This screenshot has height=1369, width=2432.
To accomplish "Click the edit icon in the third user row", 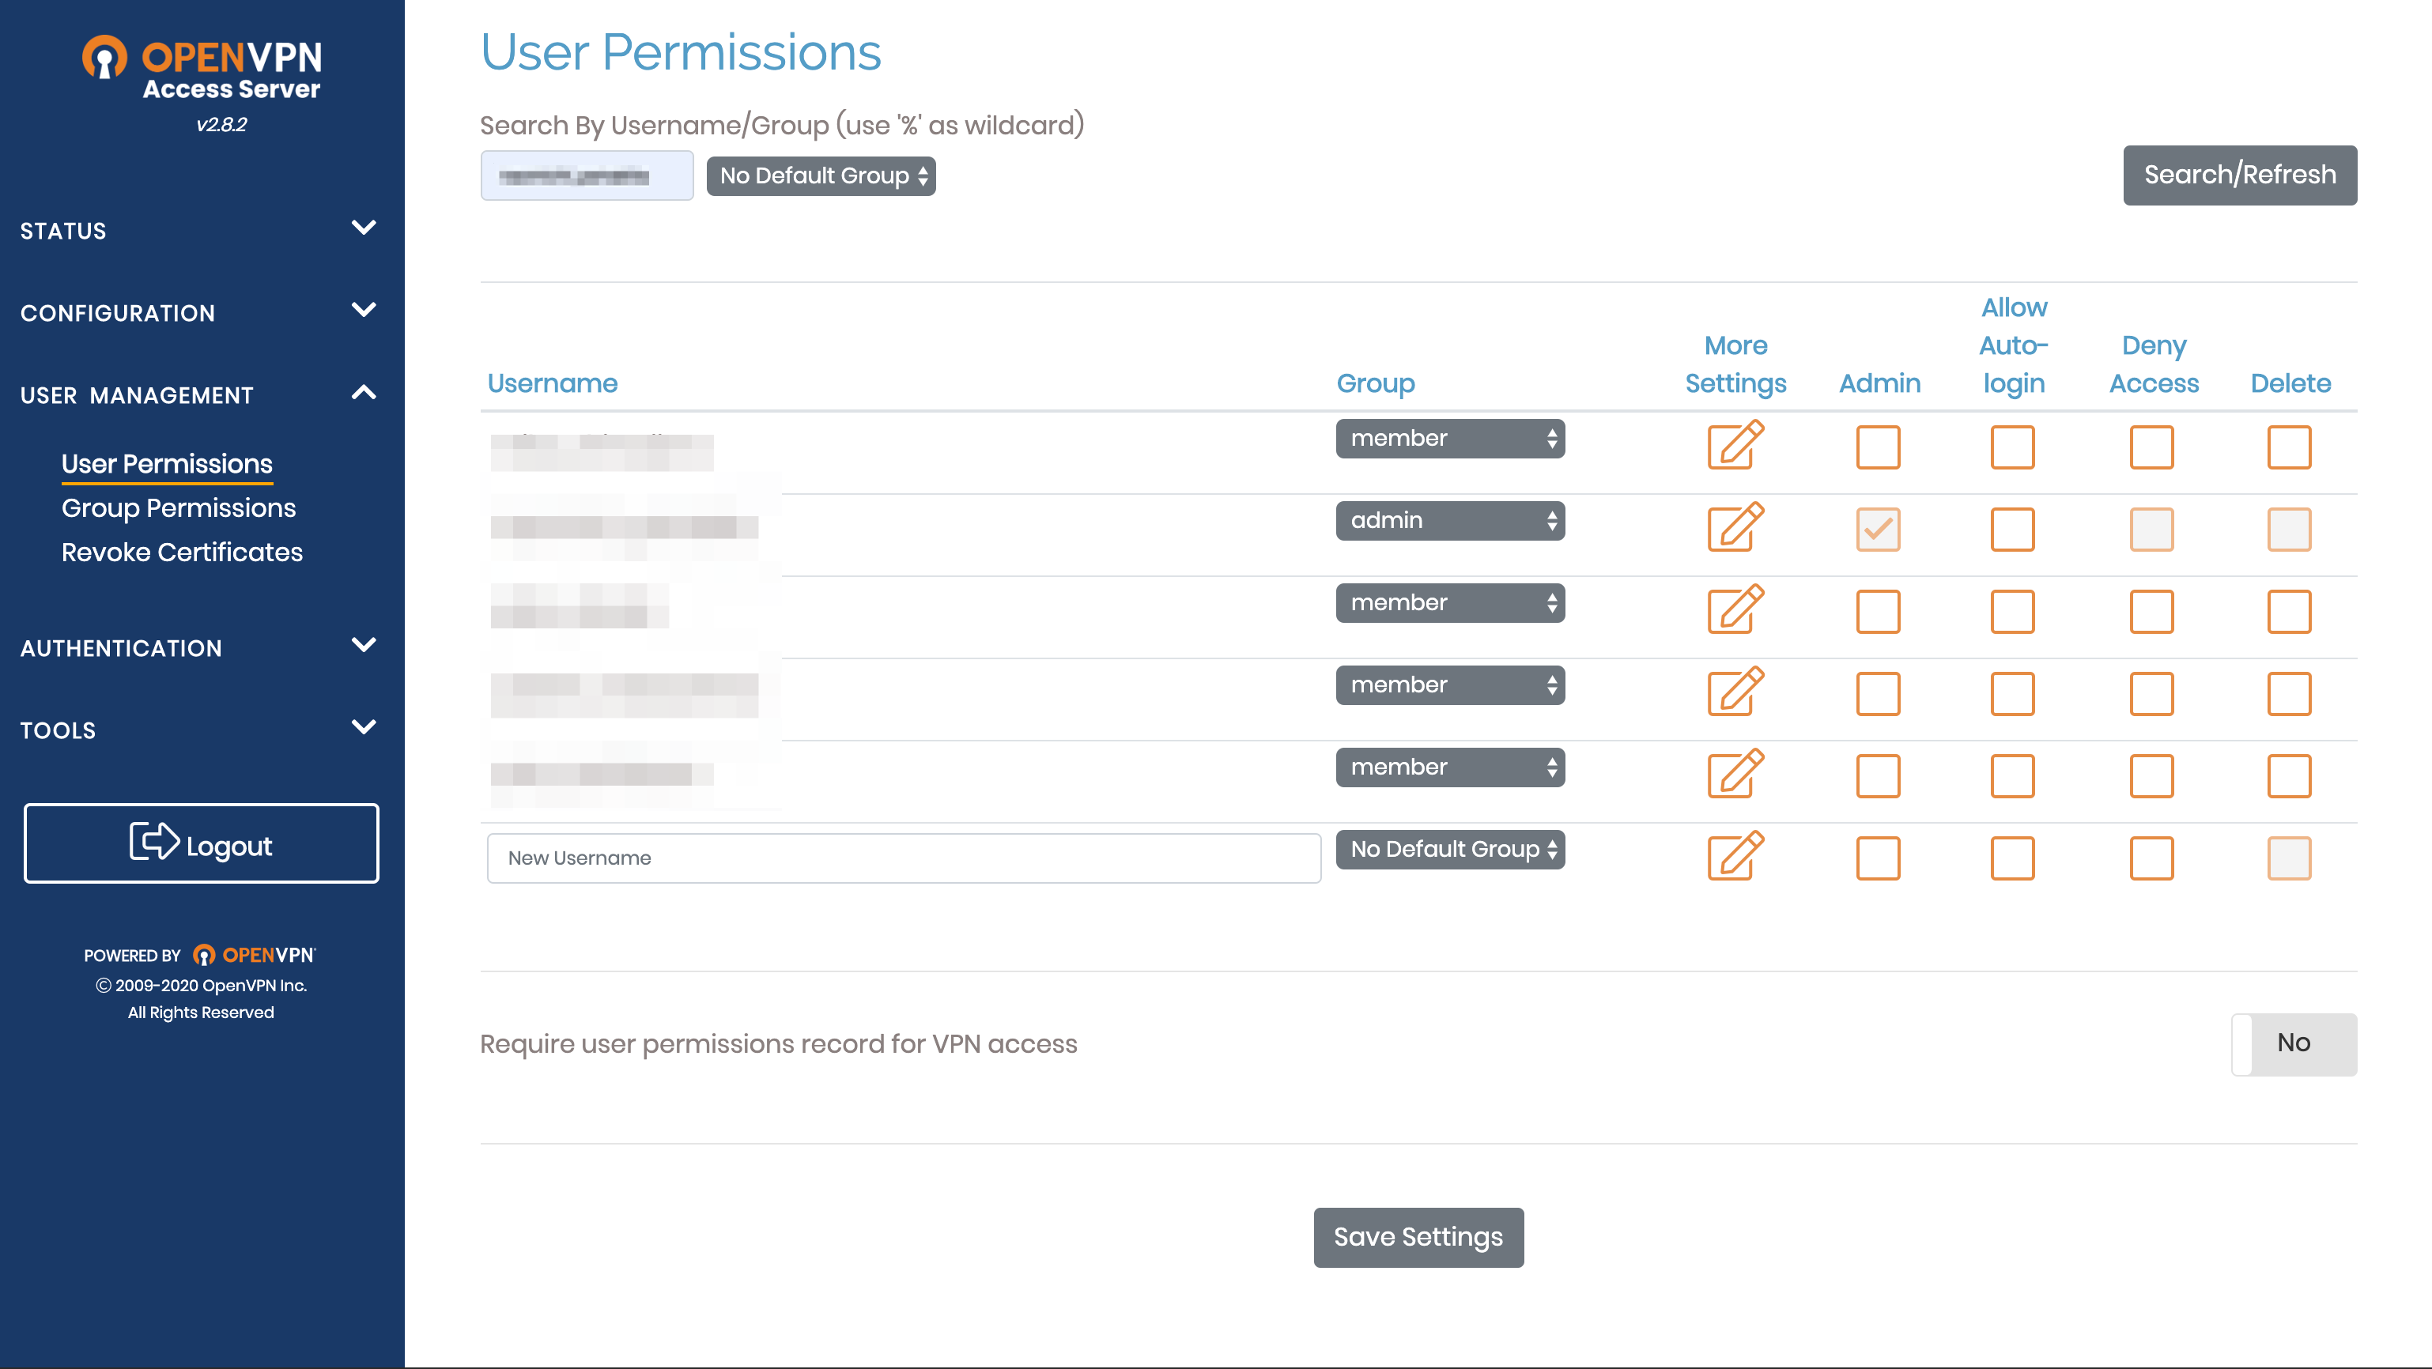I will pyautogui.click(x=1735, y=610).
